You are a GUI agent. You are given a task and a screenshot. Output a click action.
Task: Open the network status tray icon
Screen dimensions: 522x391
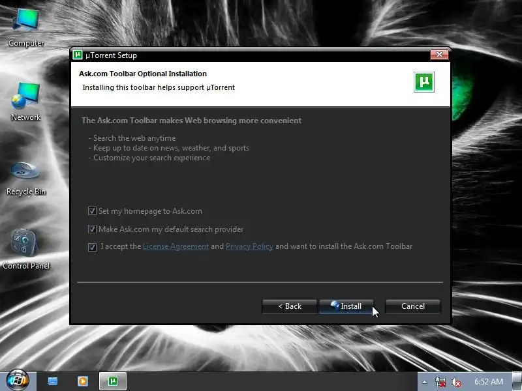click(440, 382)
